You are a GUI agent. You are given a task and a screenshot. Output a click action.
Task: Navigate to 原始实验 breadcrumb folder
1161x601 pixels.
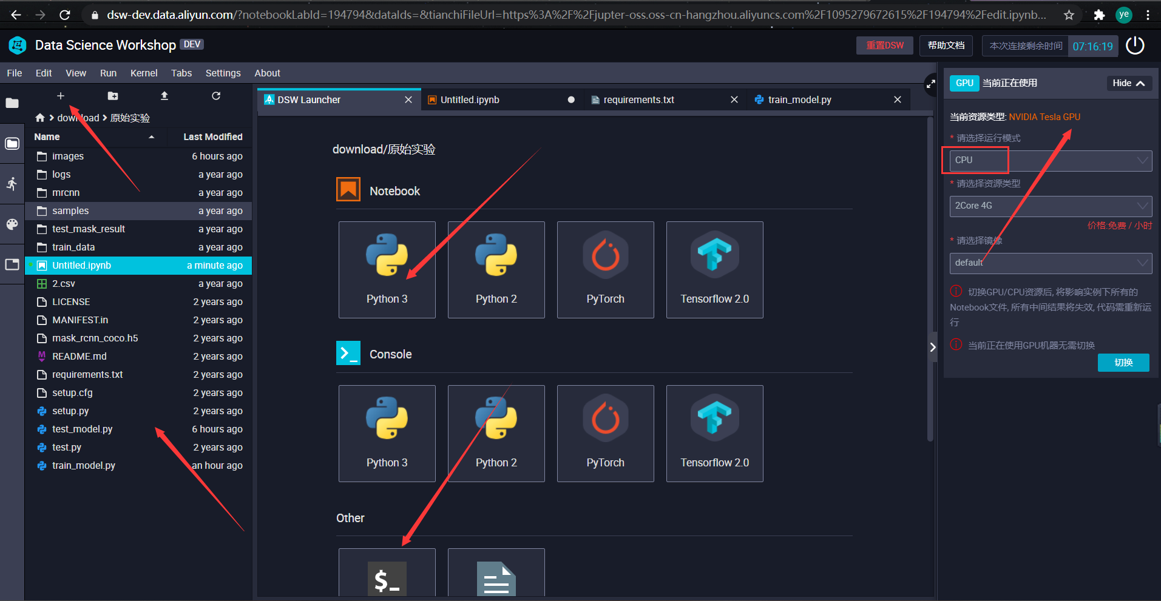click(130, 118)
